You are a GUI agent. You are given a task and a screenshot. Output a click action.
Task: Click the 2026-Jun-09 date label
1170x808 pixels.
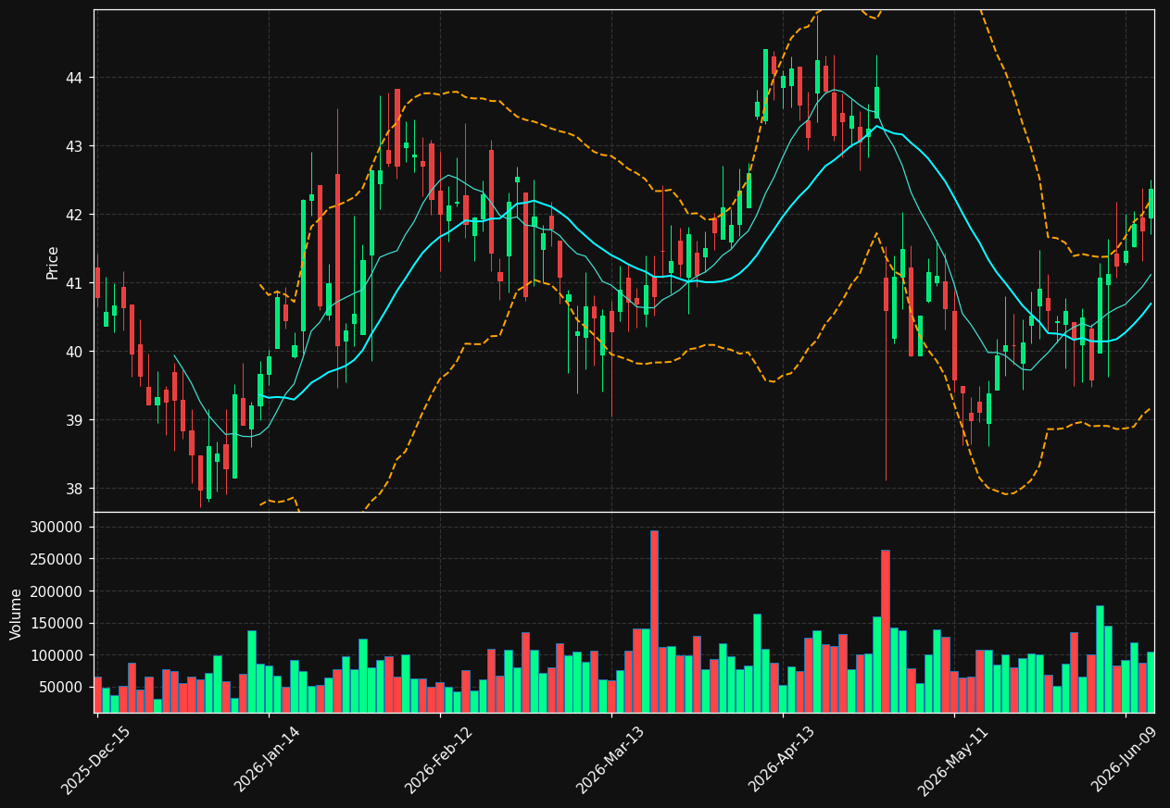tap(1125, 761)
